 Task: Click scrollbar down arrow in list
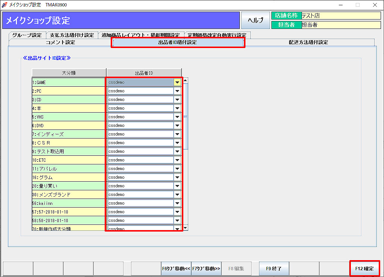pos(185,228)
